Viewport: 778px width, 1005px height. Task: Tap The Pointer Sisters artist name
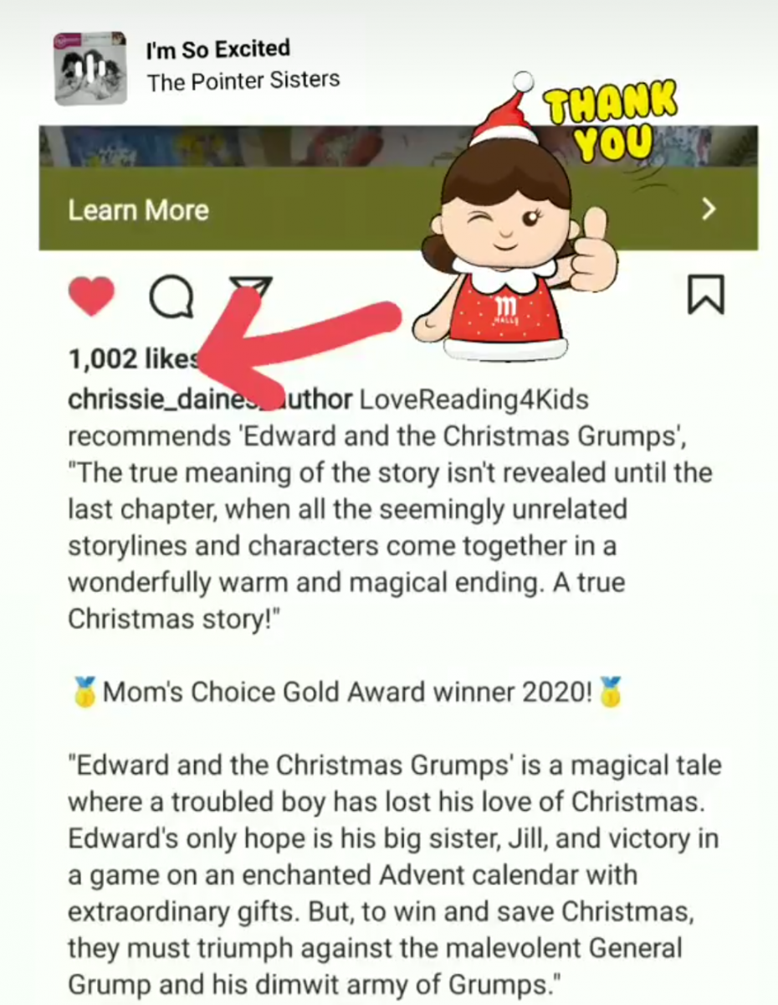coord(243,81)
